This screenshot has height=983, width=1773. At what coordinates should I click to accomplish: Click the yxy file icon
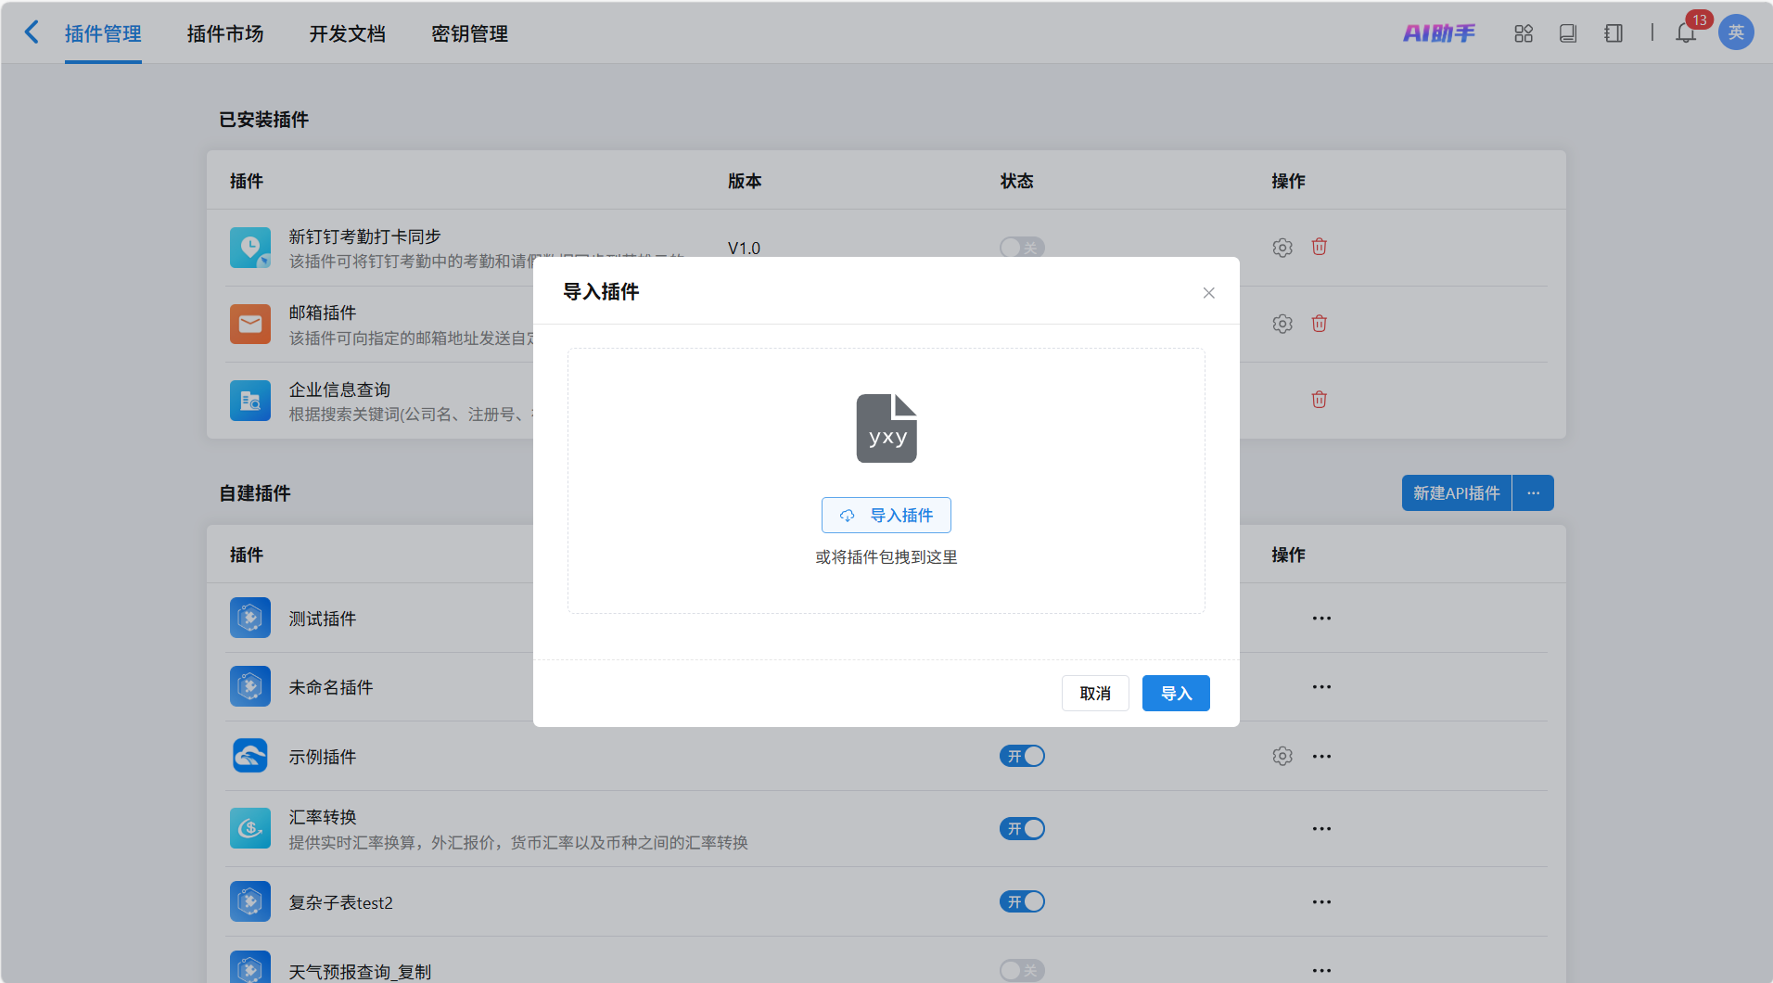[886, 428]
